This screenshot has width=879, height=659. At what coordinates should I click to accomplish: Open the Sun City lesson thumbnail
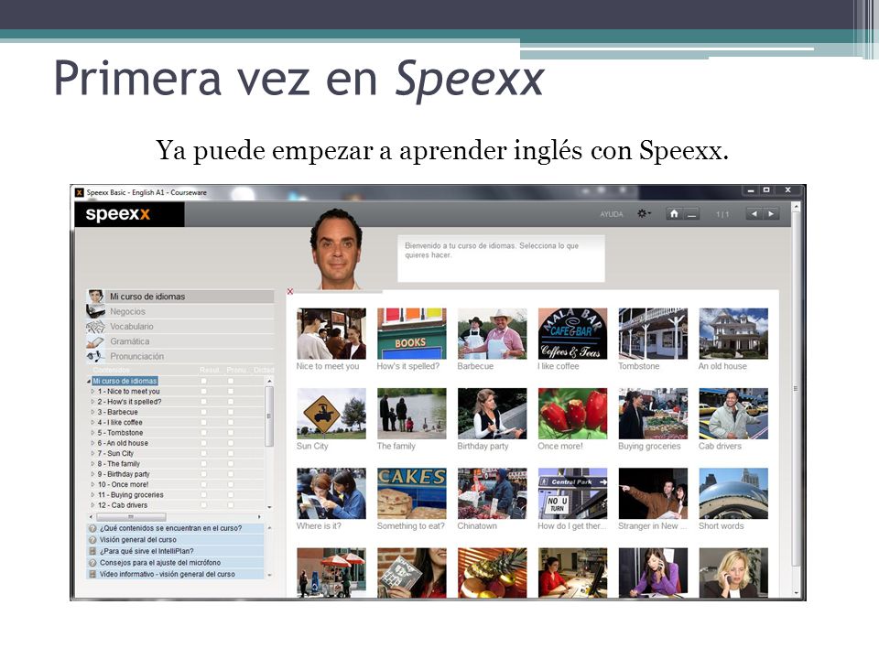[331, 414]
